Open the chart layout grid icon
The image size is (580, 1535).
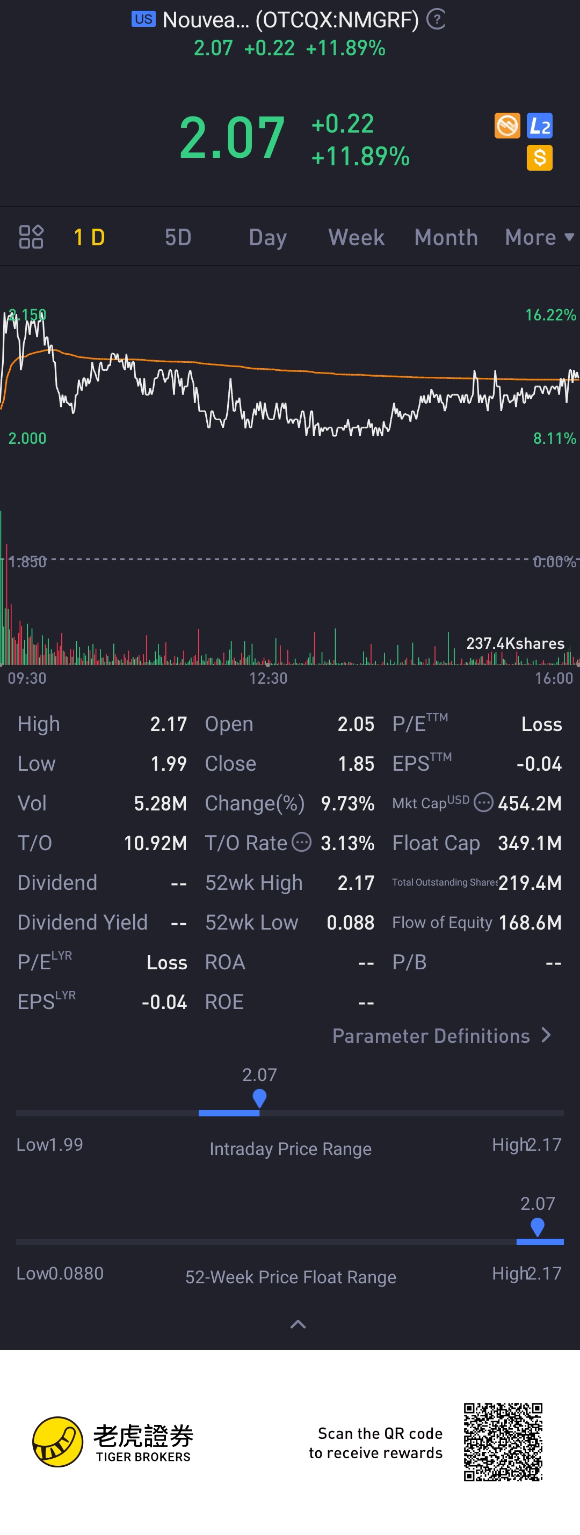coord(31,237)
